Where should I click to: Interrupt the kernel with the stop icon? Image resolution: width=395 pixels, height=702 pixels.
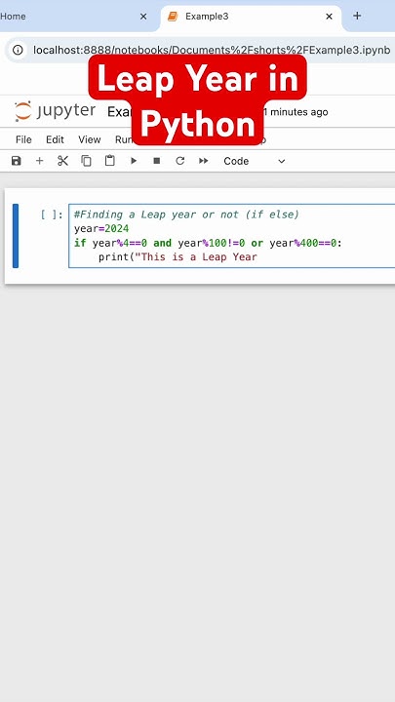pyautogui.click(x=157, y=161)
